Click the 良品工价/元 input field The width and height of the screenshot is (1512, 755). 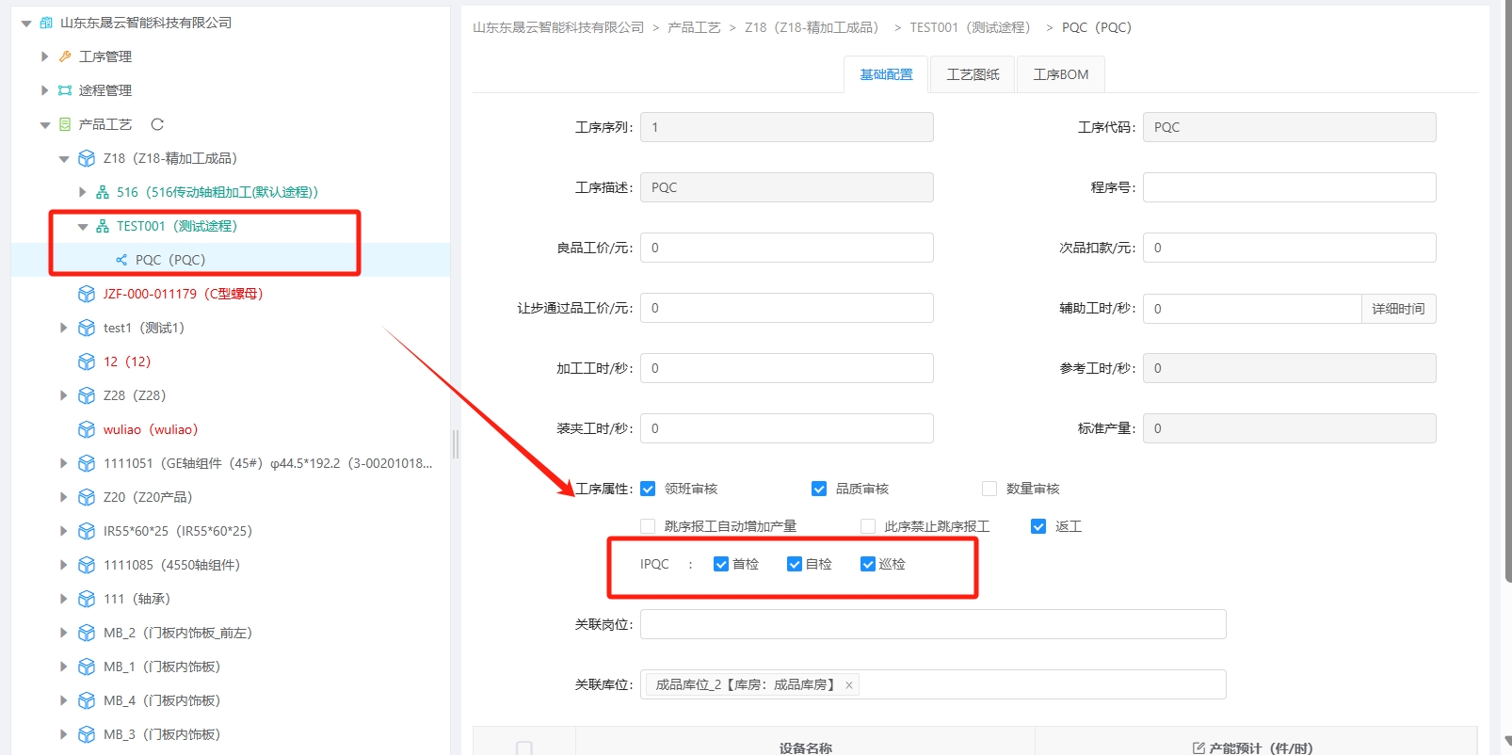[786, 248]
